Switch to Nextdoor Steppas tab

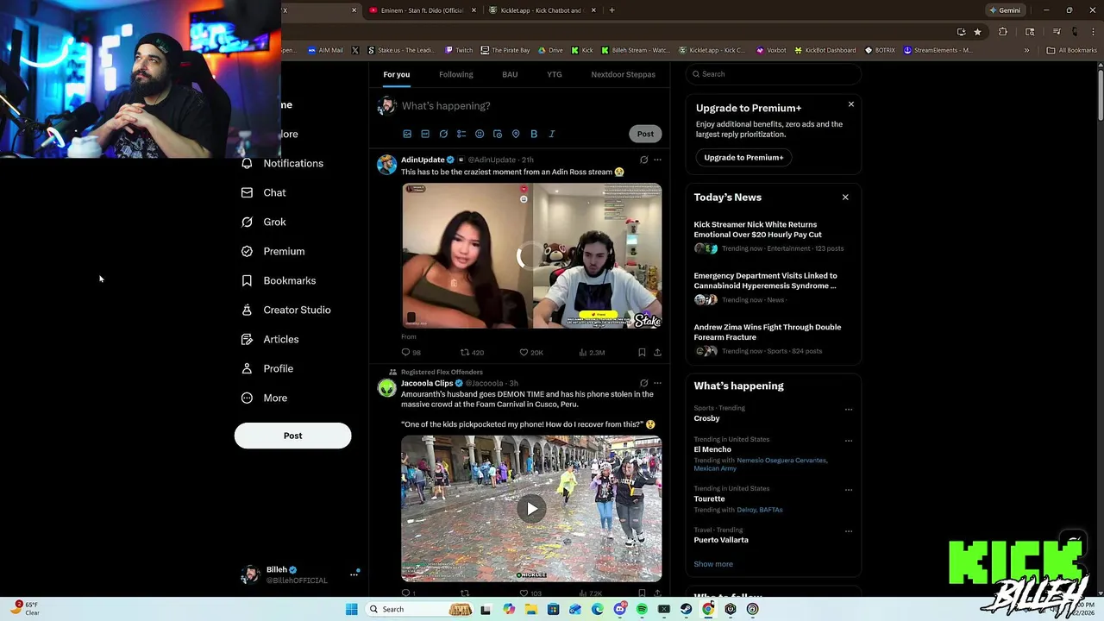pos(623,74)
